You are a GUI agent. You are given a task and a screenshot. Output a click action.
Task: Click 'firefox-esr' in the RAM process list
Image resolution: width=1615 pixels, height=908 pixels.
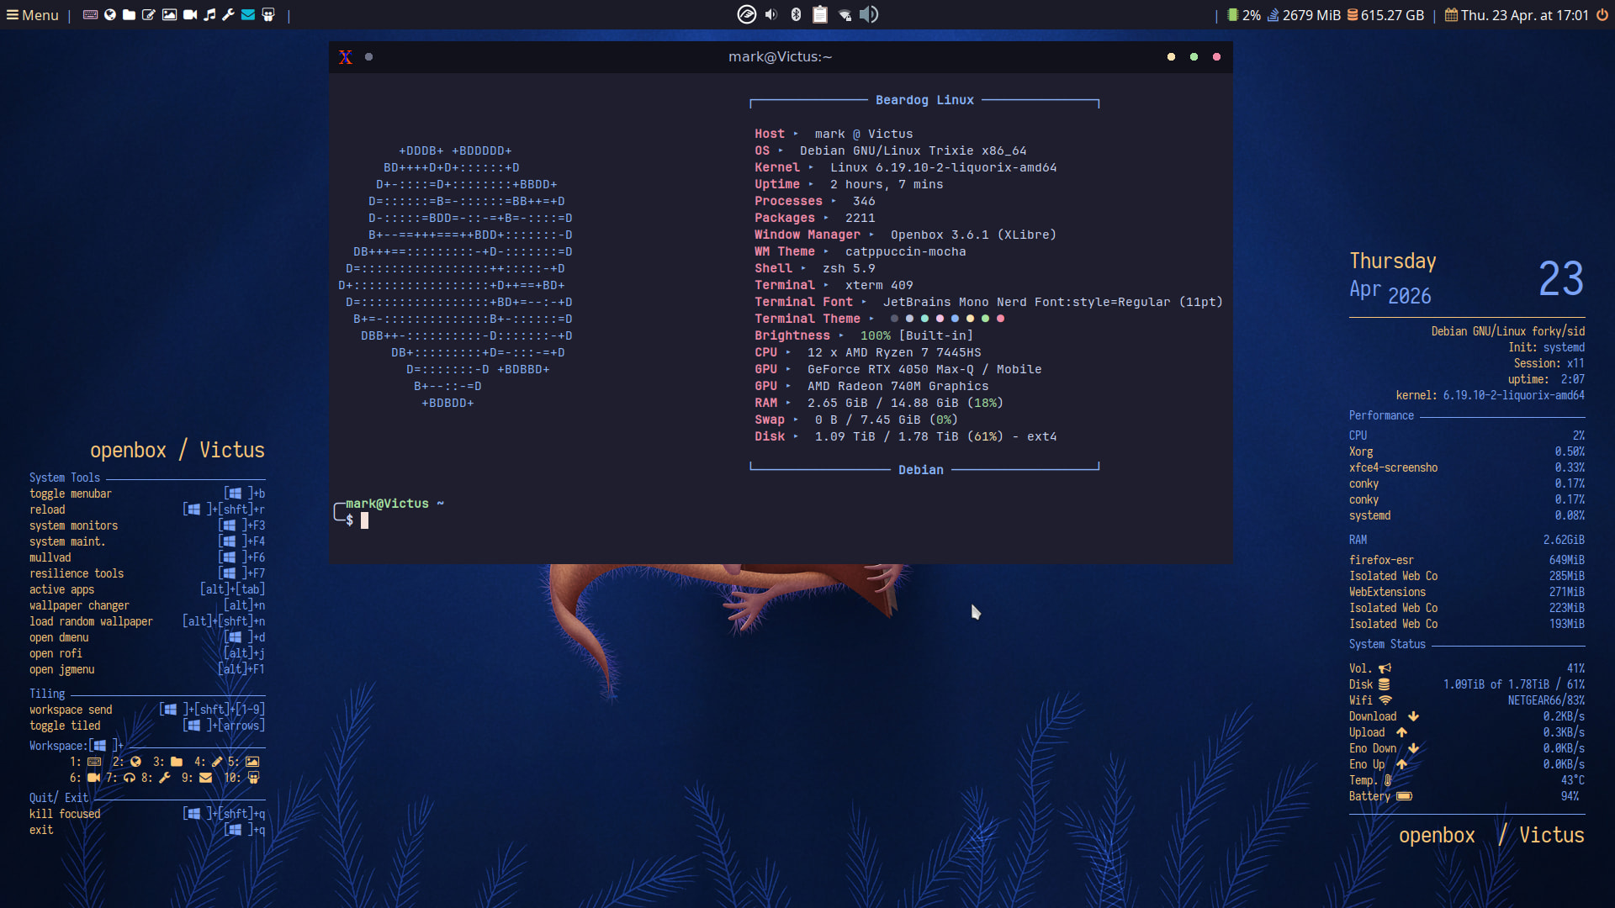1381,560
